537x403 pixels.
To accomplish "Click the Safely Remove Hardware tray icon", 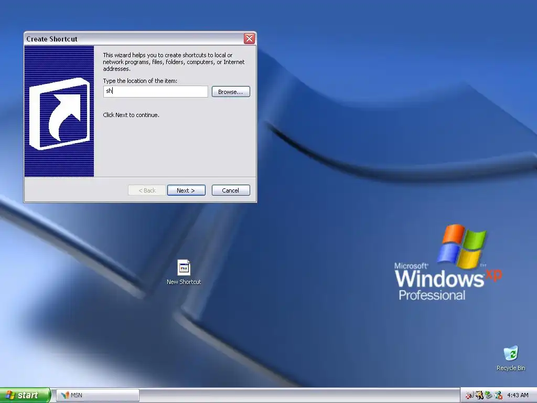I will [x=489, y=395].
